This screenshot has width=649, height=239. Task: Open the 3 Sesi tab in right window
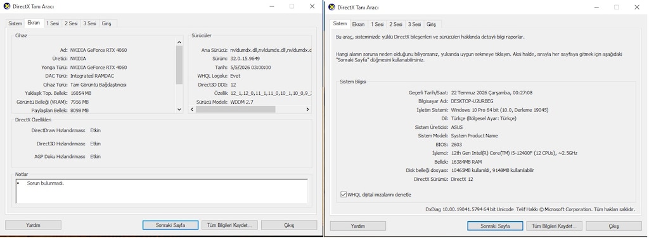414,25
